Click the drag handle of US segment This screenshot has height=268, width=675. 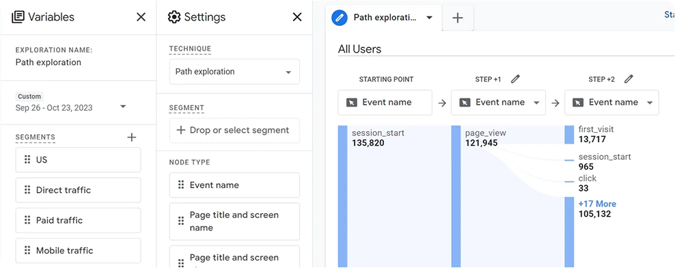27,160
